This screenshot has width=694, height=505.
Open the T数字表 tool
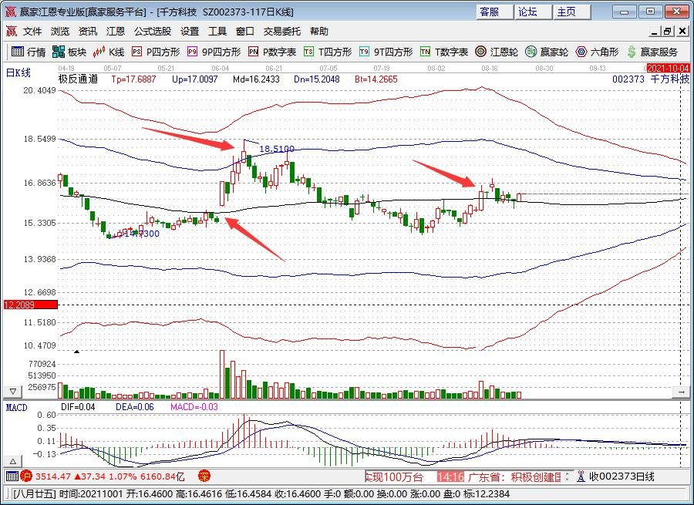point(444,52)
